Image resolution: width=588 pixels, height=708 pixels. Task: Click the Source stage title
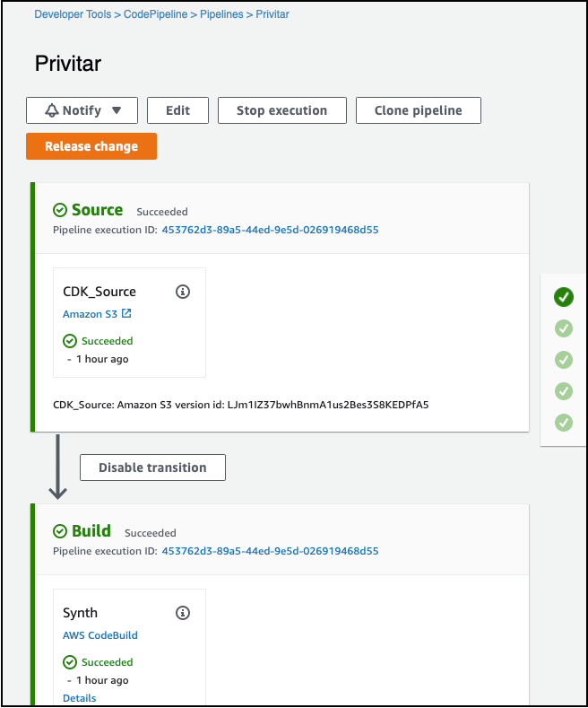click(97, 210)
